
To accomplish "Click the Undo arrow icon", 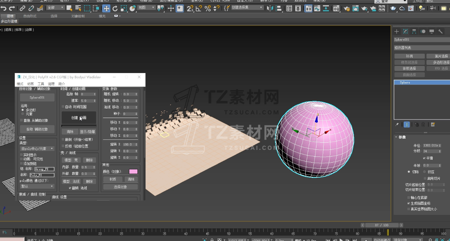I will pos(4,8).
